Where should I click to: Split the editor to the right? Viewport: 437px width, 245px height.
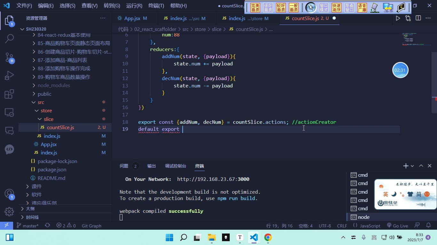click(x=418, y=18)
